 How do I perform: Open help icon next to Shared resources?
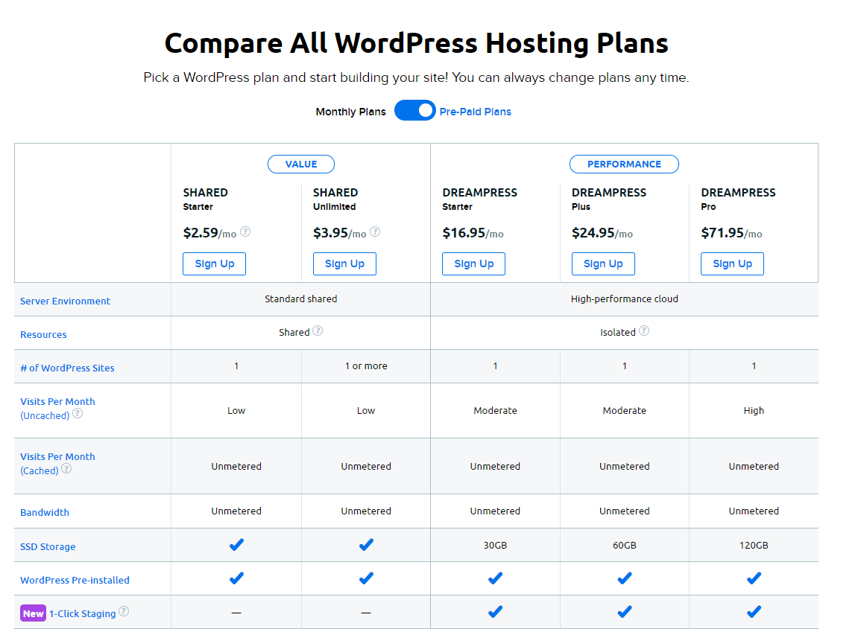(x=318, y=331)
